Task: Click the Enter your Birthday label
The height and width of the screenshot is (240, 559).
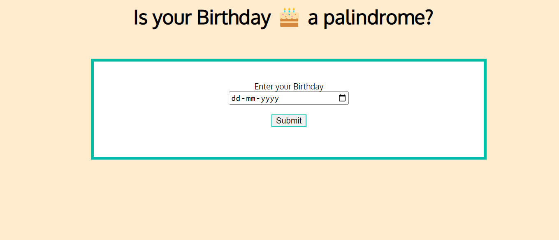Action: (289, 87)
